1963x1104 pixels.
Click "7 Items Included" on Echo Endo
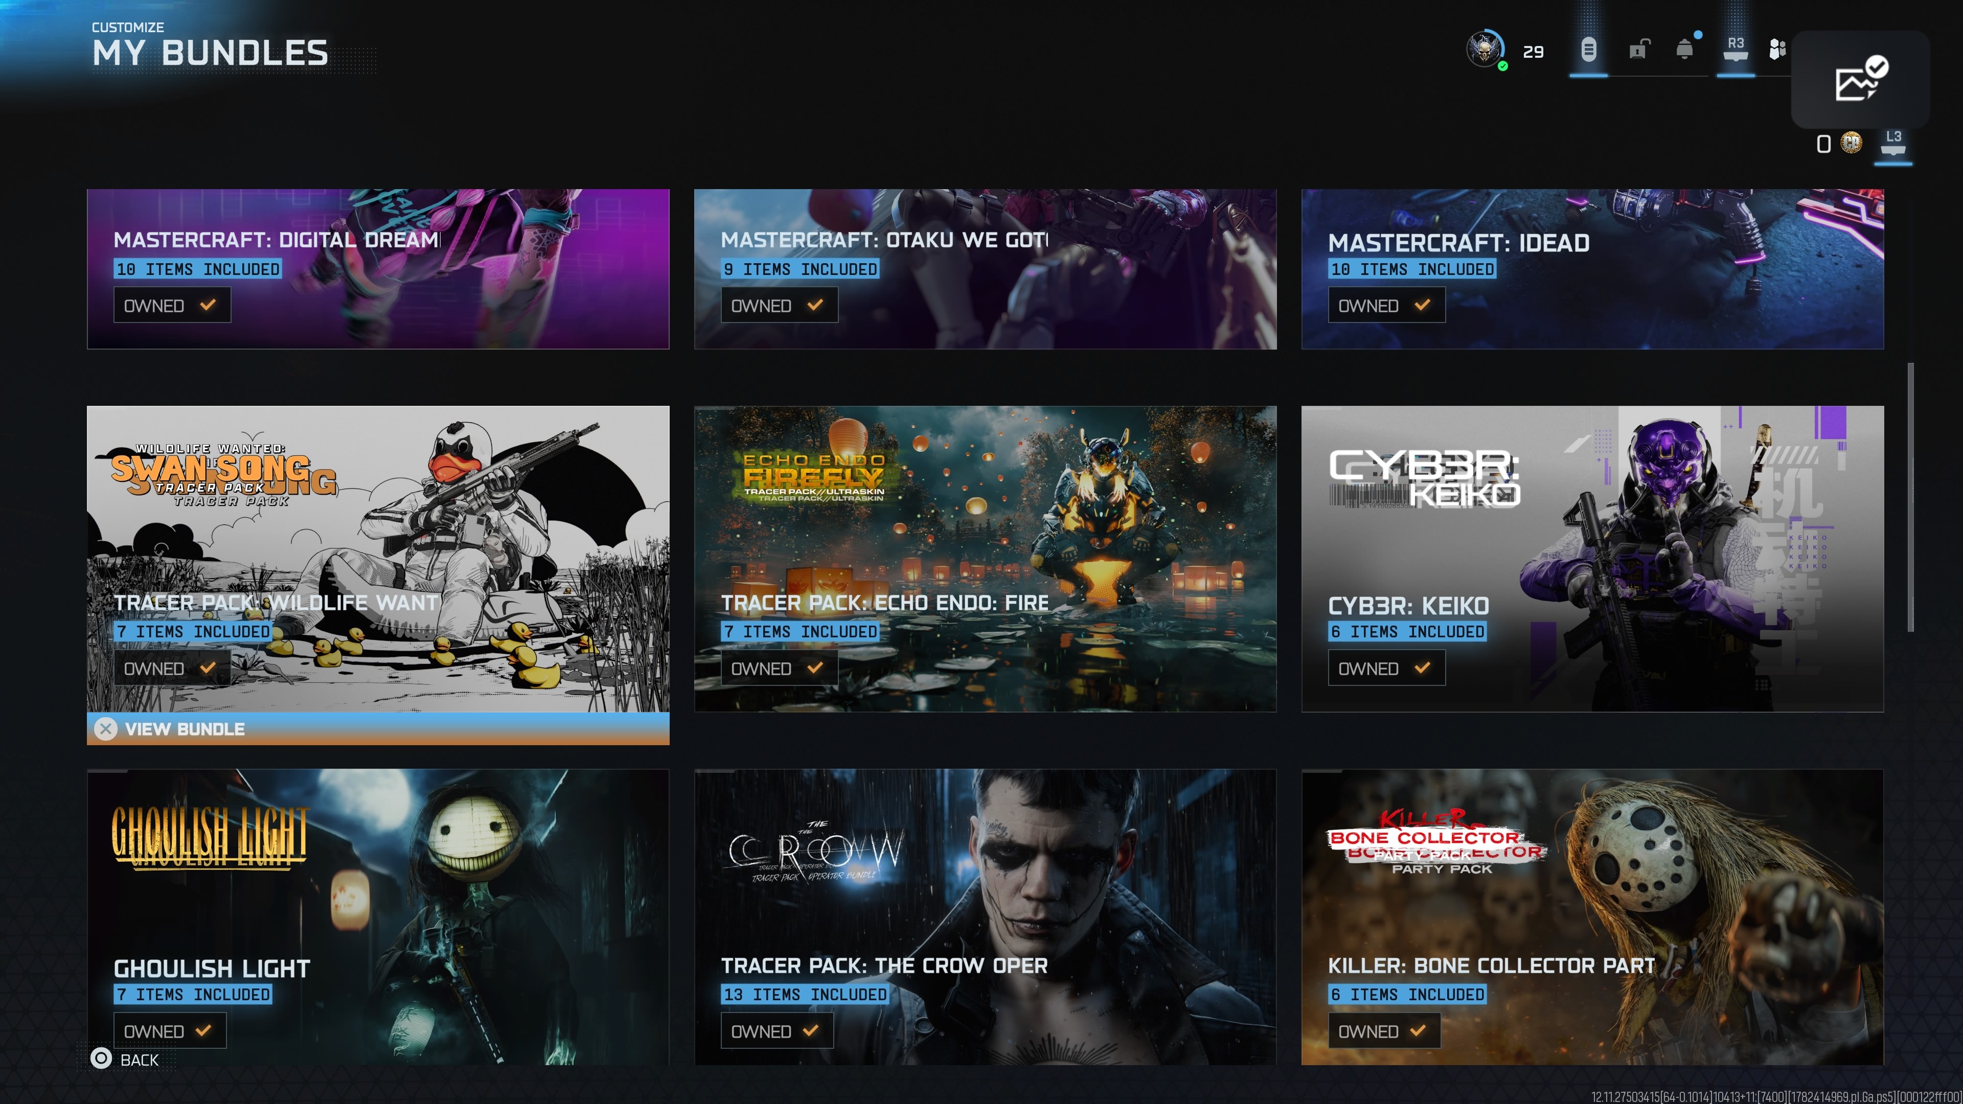pos(800,632)
